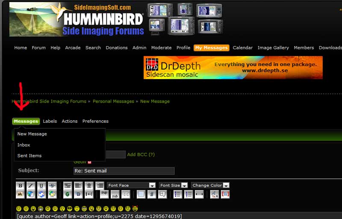
Task: Select Inbox from the Messages menu
Action: pos(24,145)
